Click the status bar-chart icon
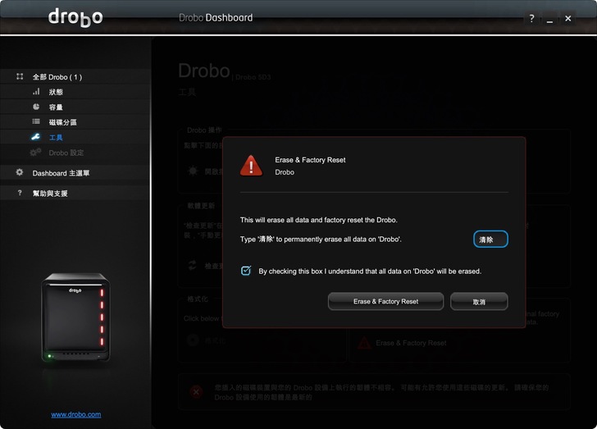 [x=36, y=91]
